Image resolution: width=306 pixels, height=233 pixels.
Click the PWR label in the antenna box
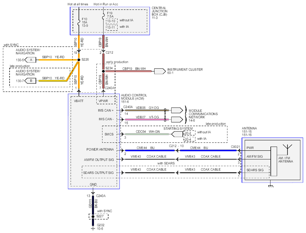click(x=250, y=148)
